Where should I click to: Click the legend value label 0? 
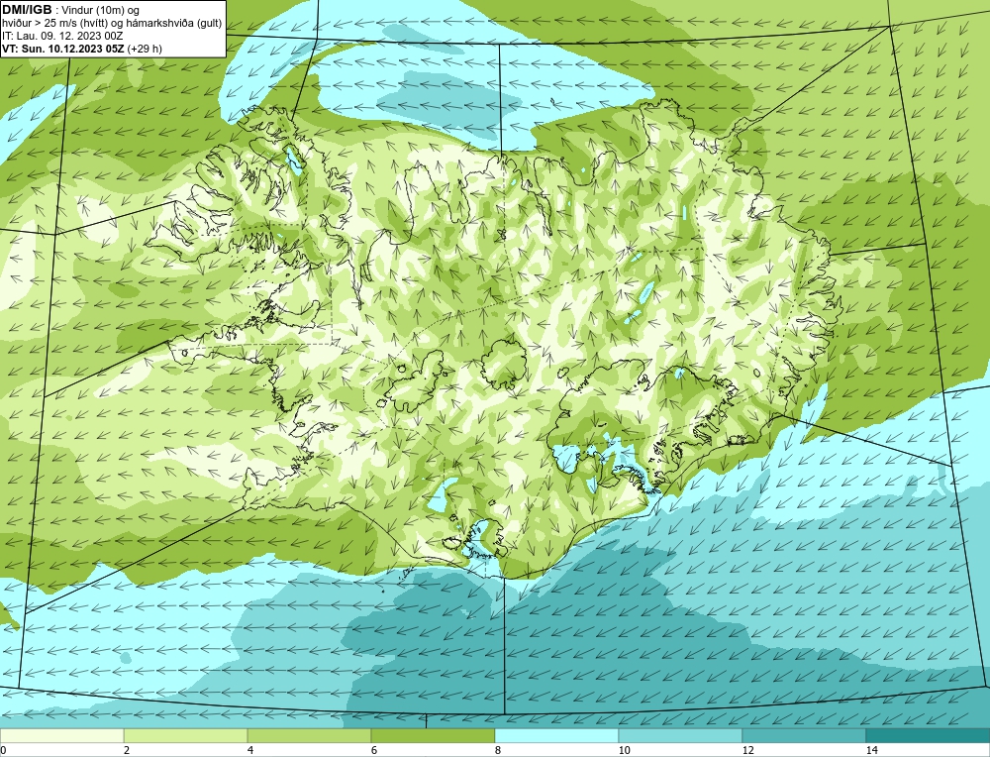pos(3,750)
